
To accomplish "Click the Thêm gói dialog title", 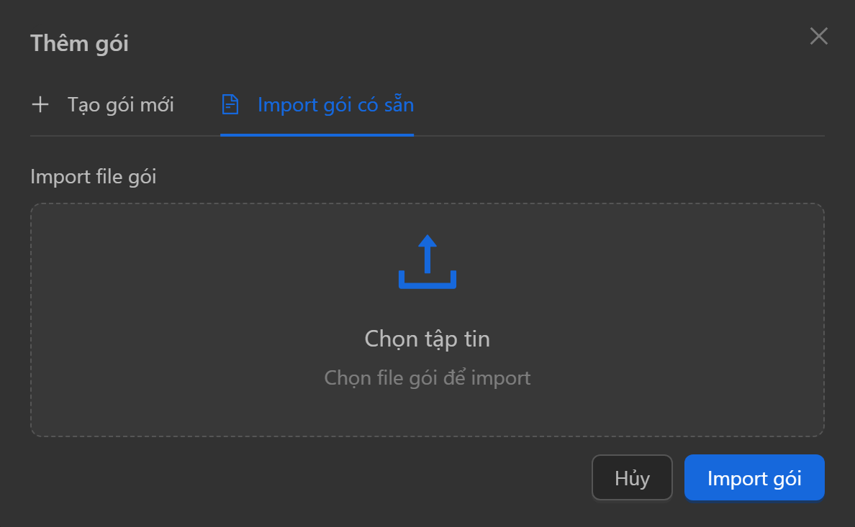I will (79, 43).
